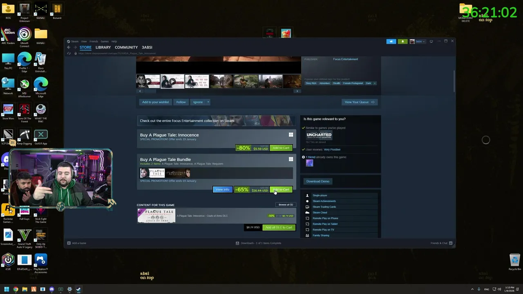Open File Explorer from the taskbar
This screenshot has height=294, width=523.
25,289
